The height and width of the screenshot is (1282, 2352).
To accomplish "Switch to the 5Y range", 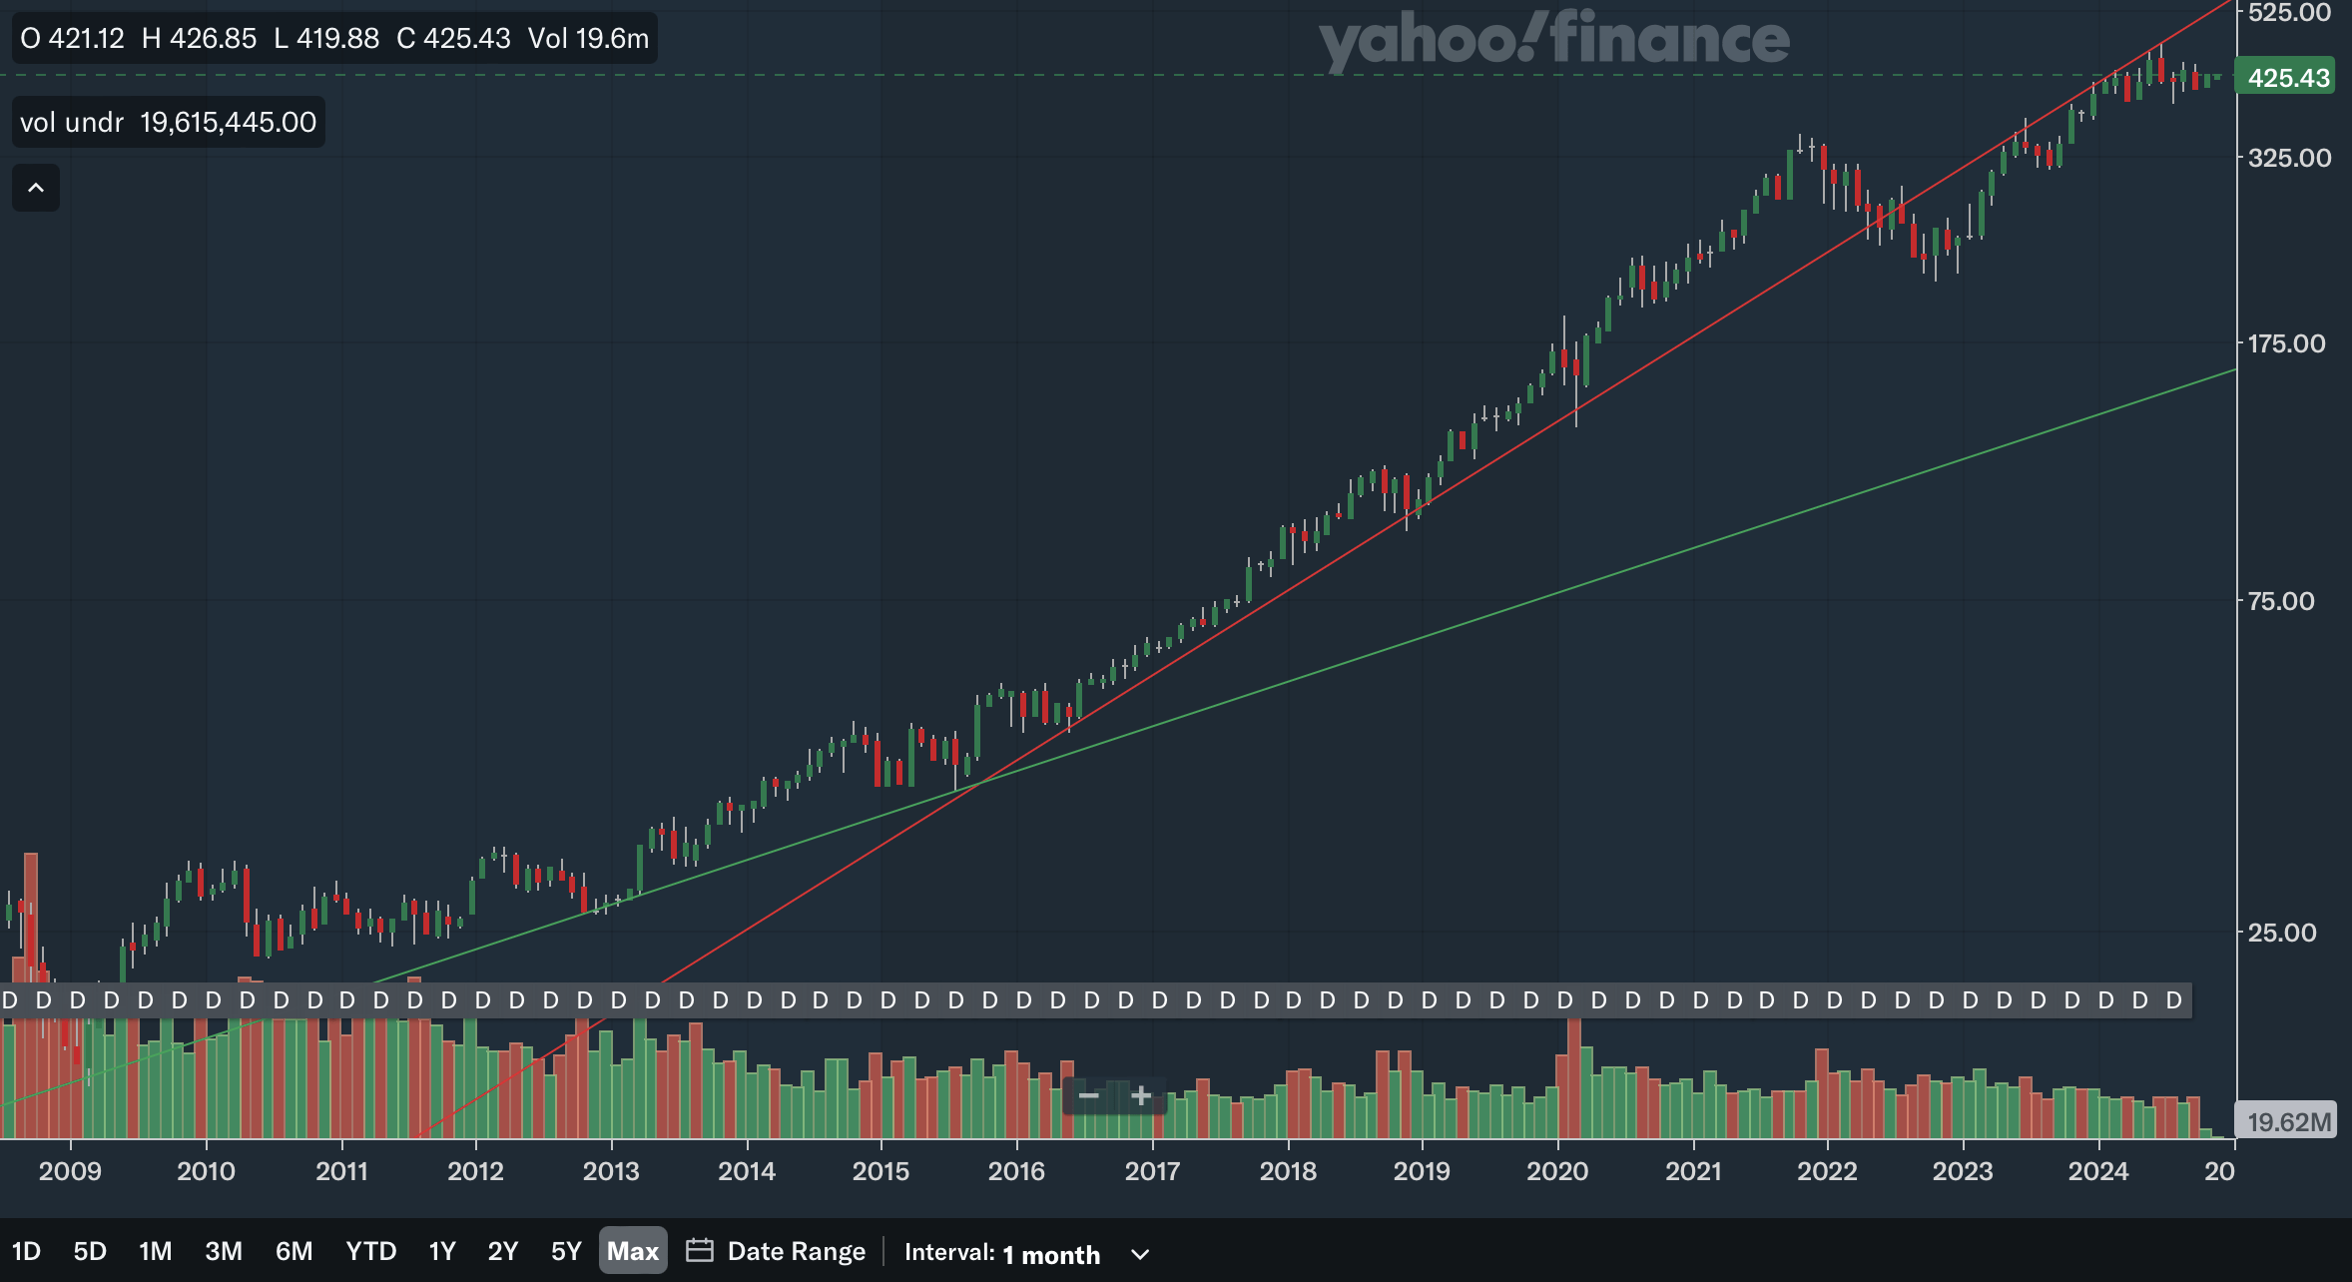I will [x=565, y=1251].
